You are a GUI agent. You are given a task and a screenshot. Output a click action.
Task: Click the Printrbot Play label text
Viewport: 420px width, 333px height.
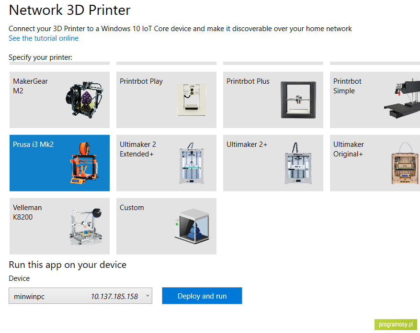click(141, 81)
